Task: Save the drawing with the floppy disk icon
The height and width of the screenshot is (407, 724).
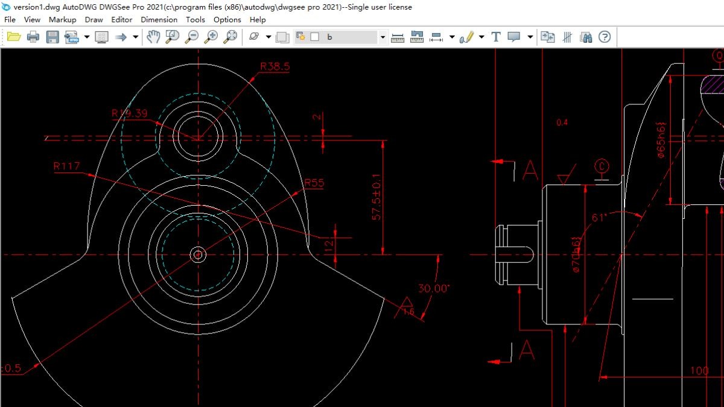Action: [52, 37]
